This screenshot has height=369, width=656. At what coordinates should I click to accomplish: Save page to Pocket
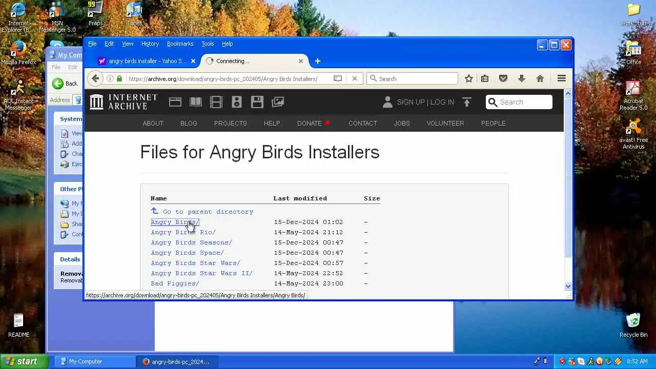(503, 78)
